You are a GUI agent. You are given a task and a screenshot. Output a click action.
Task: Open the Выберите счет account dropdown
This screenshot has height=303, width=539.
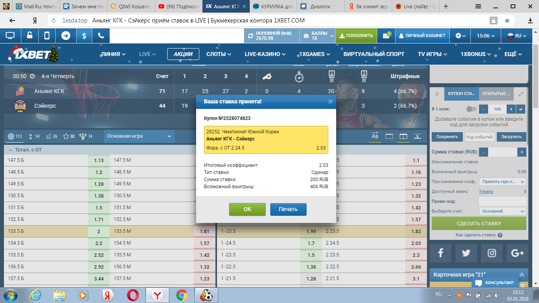(502, 211)
